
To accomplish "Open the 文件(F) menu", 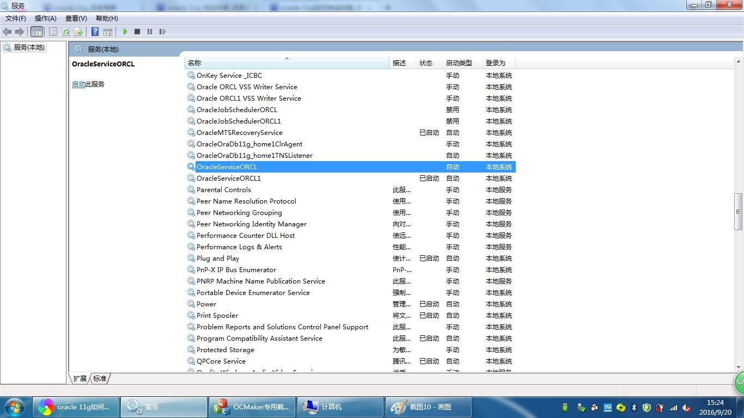I will coord(15,19).
